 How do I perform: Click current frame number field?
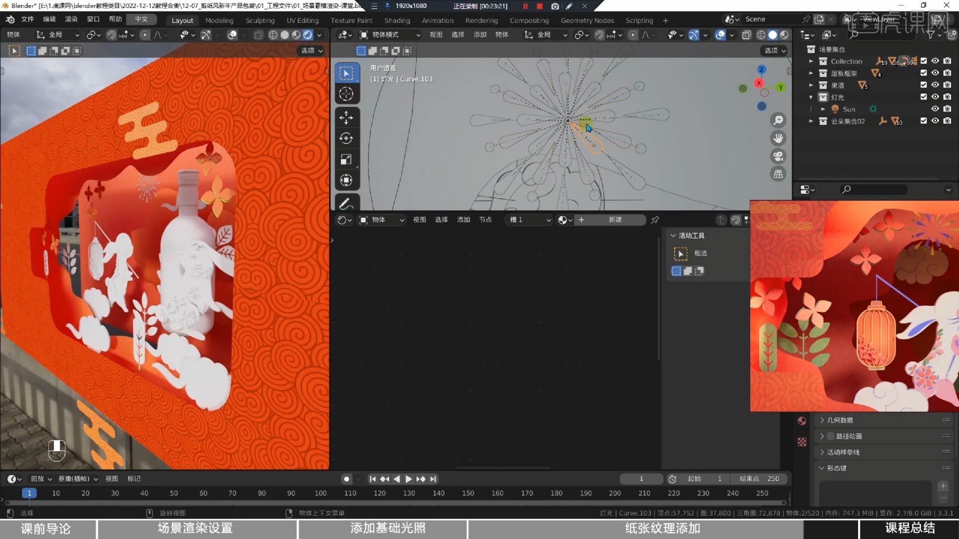[641, 479]
